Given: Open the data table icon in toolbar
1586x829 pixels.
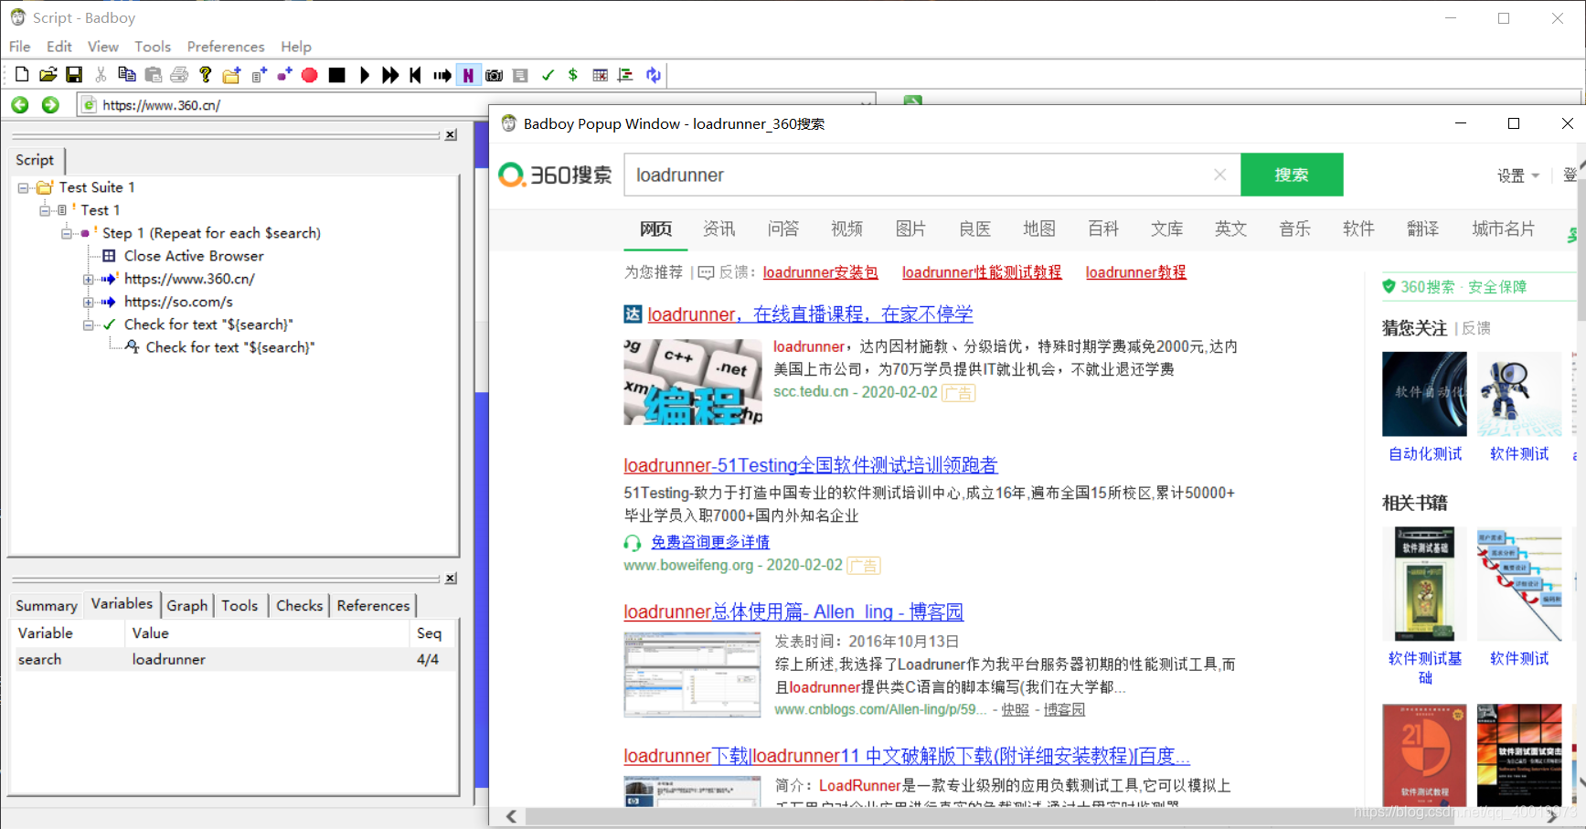Looking at the screenshot, I should pos(600,75).
